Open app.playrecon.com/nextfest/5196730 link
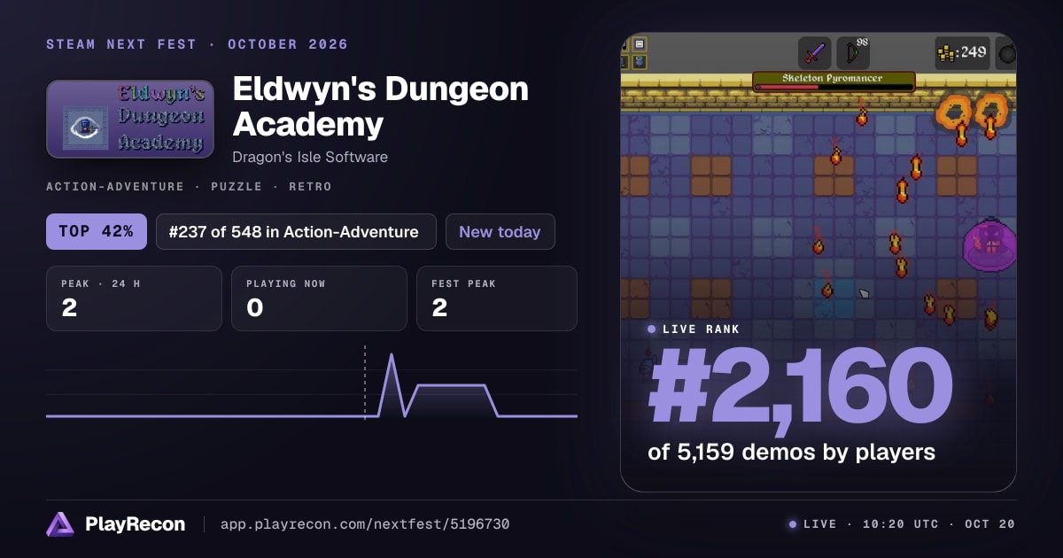This screenshot has width=1063, height=558. [x=364, y=524]
